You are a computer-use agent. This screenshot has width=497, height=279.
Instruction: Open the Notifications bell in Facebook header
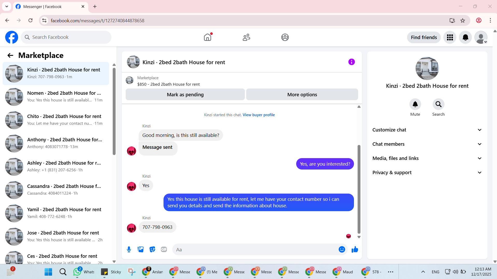coord(465,37)
